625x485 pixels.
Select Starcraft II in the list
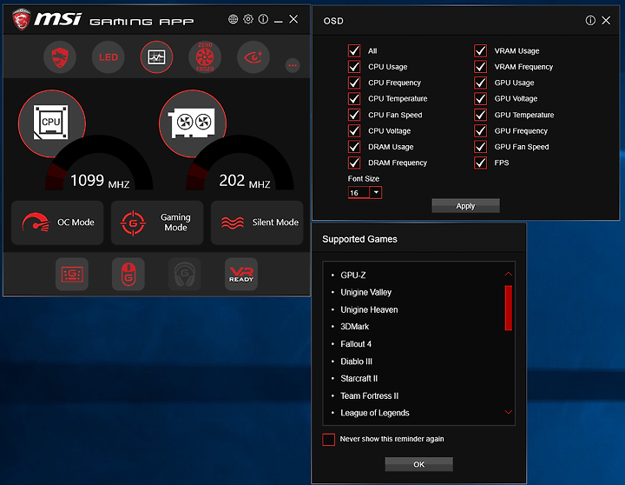pyautogui.click(x=359, y=378)
